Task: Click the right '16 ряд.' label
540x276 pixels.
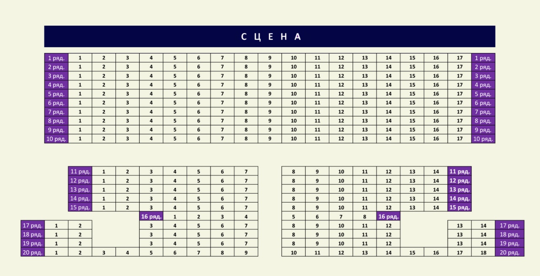Action: (x=389, y=217)
